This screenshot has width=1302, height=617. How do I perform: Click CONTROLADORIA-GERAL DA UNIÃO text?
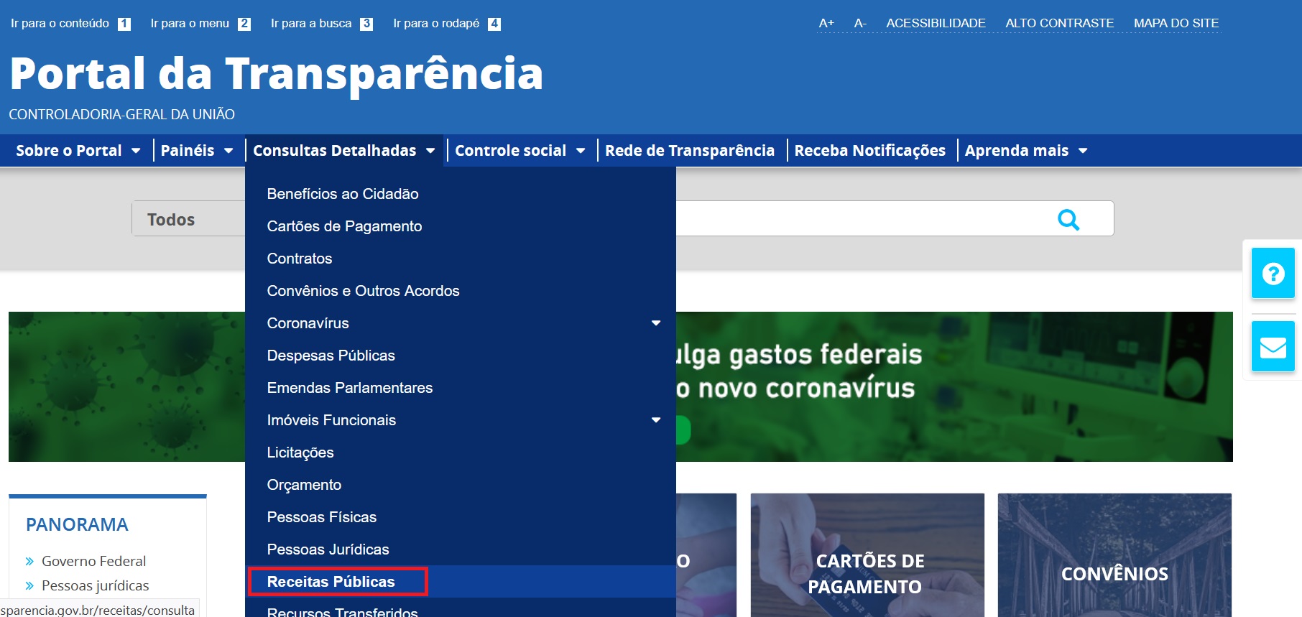pos(121,114)
